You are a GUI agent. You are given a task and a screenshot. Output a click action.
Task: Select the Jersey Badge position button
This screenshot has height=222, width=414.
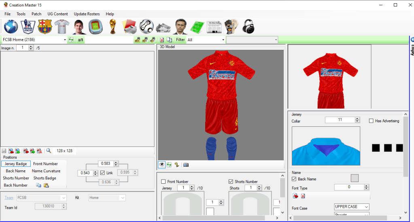[16, 164]
